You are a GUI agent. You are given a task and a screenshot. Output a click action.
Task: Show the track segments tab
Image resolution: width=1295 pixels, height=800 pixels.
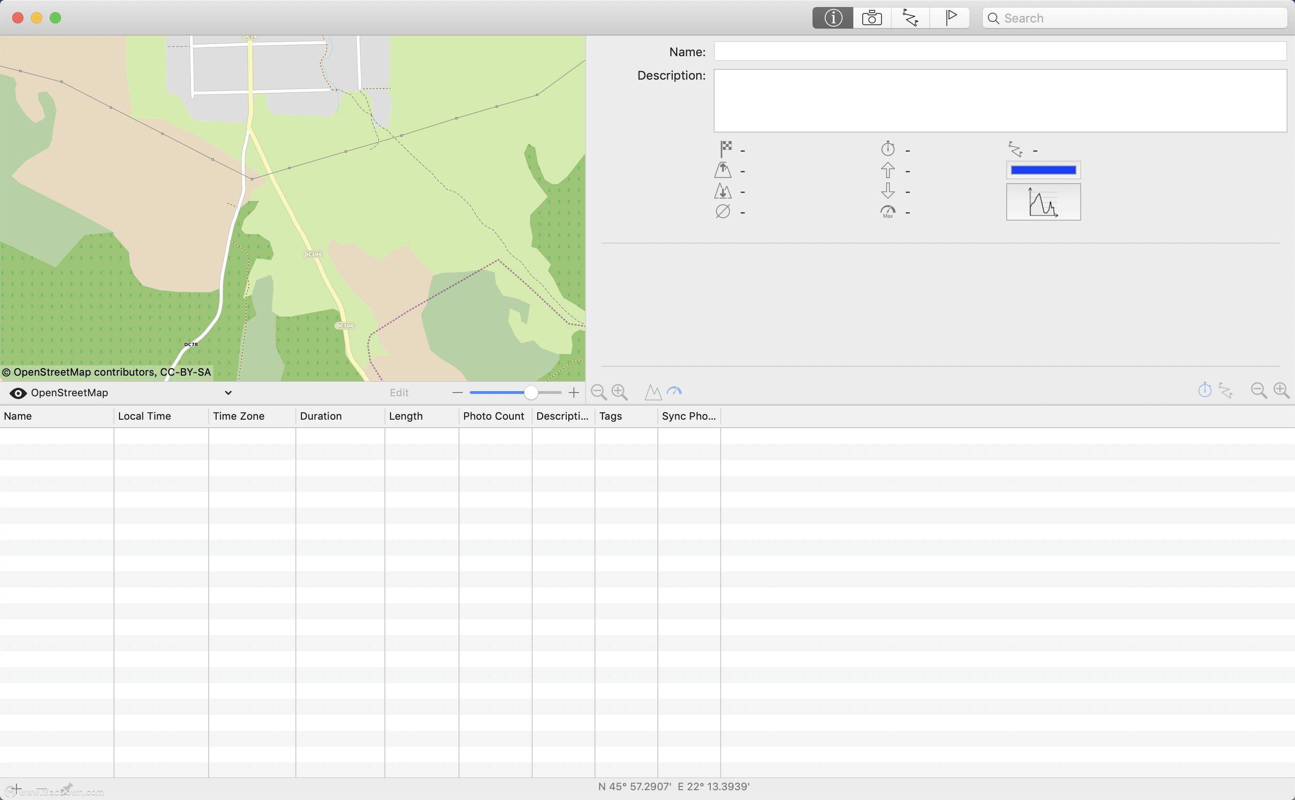911,18
